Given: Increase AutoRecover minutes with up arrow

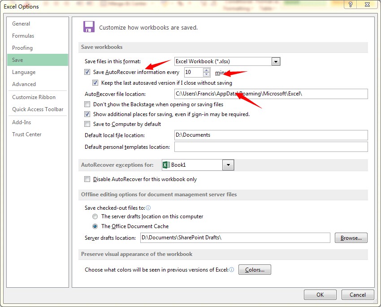Looking at the screenshot, I should (x=207, y=70).
